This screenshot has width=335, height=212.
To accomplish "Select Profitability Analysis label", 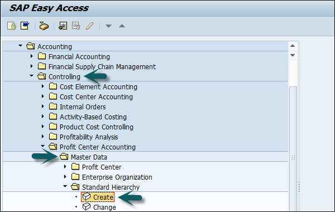I will coord(89,137).
